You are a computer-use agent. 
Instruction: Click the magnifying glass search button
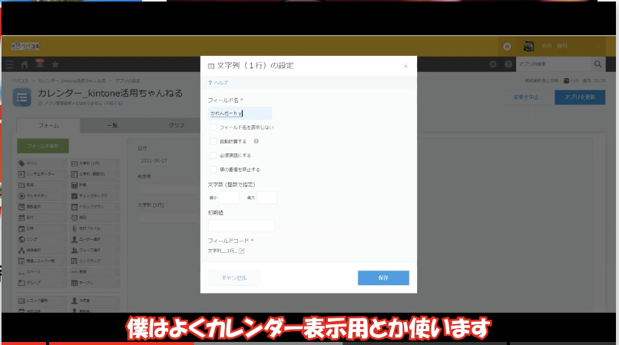tap(597, 64)
